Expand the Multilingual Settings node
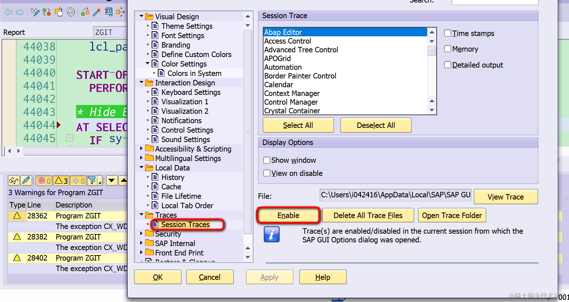Image resolution: width=569 pixels, height=302 pixels. point(141,158)
